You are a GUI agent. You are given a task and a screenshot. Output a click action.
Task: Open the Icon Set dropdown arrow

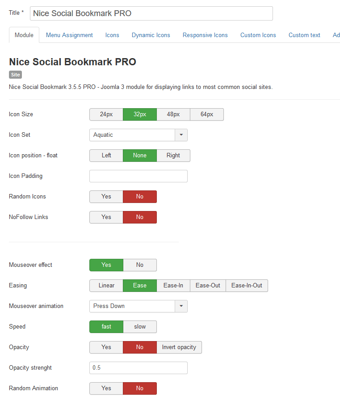pos(181,135)
